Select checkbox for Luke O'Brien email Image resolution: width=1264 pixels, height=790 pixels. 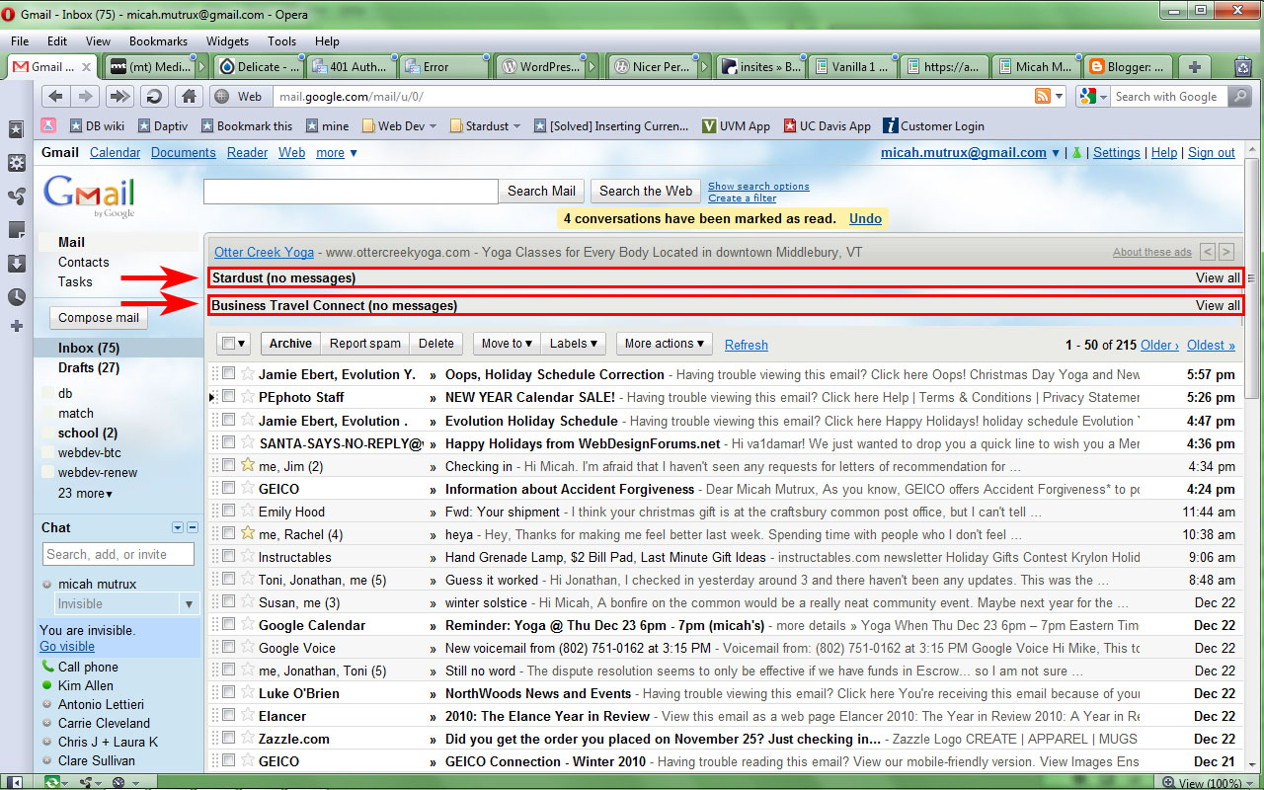[x=228, y=692]
